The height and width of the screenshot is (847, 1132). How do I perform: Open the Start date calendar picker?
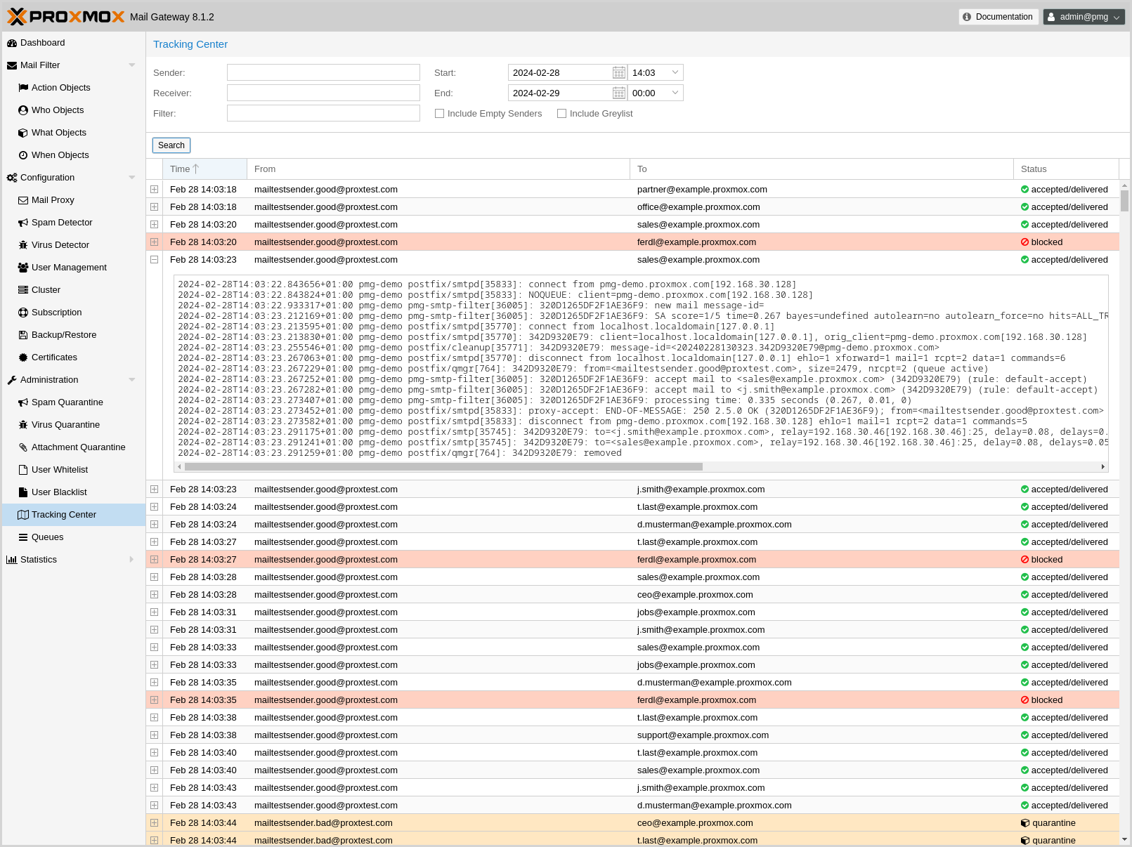pos(618,73)
